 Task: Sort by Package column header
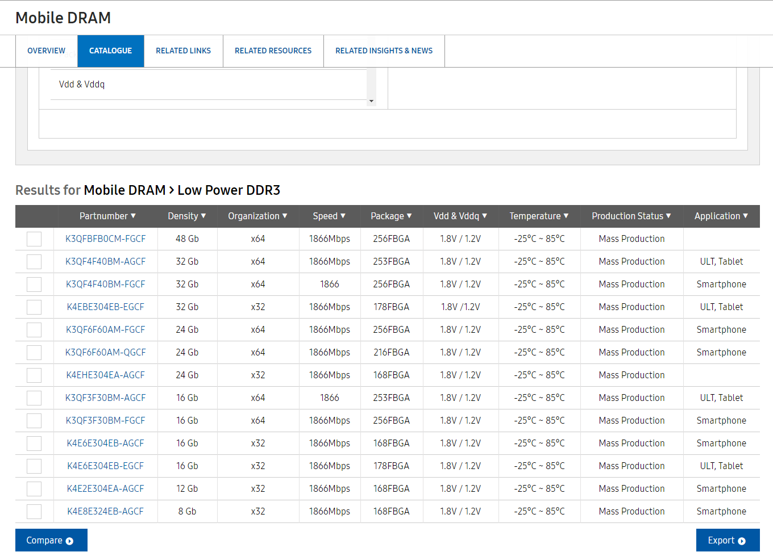tap(392, 216)
